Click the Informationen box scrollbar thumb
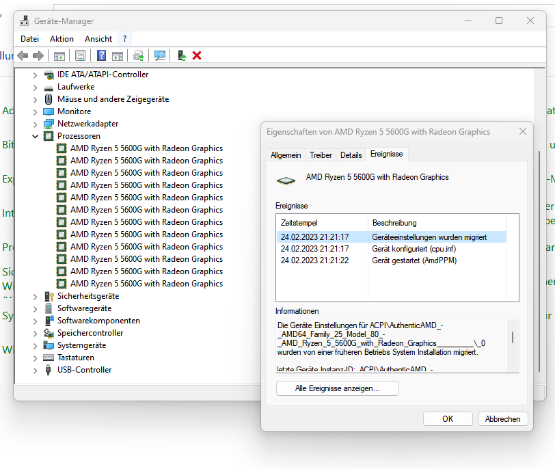 point(513,337)
